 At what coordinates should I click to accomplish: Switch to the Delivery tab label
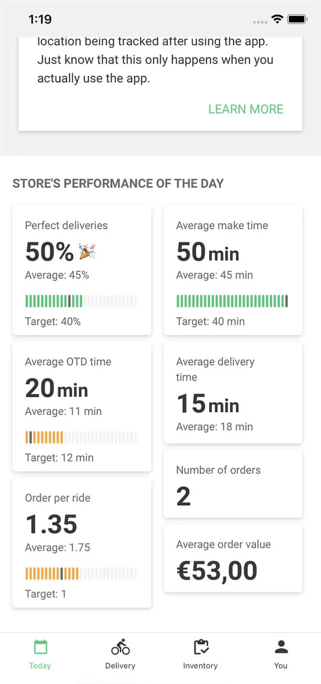[x=120, y=665]
